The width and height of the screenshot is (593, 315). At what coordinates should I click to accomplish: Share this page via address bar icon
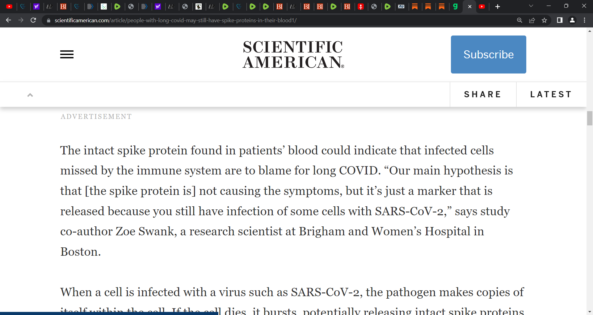click(532, 20)
